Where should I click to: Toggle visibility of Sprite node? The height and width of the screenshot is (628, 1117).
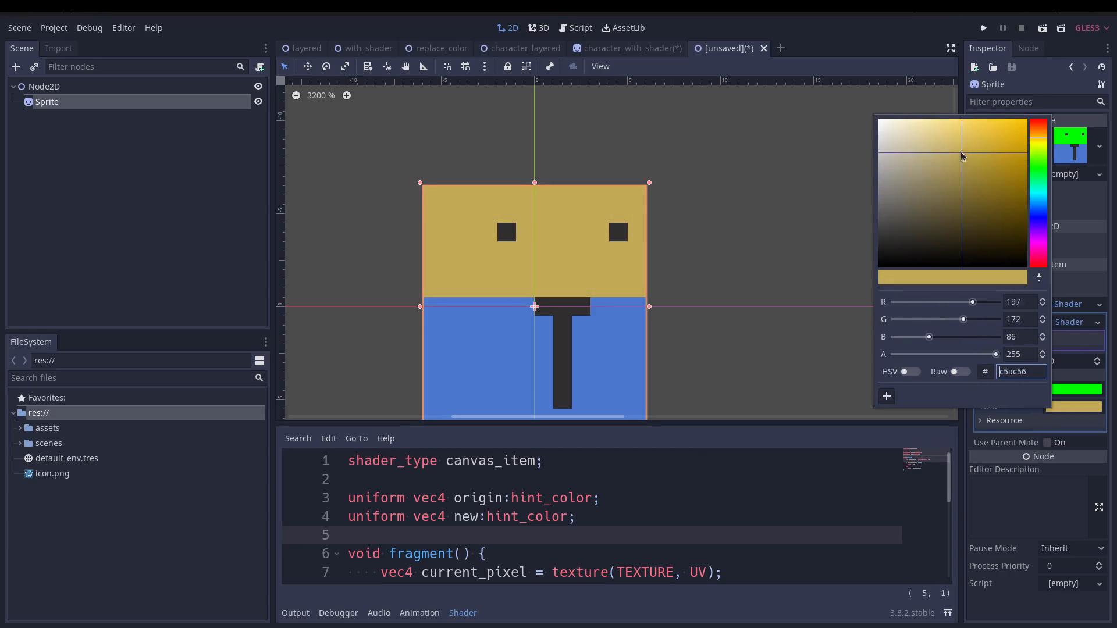pos(258,102)
